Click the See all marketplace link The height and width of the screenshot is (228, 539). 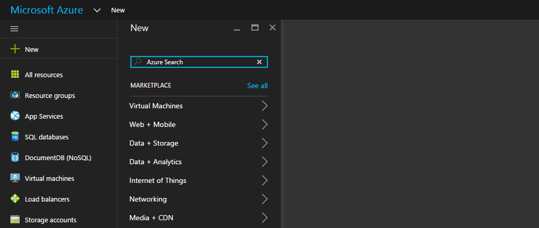(x=258, y=85)
